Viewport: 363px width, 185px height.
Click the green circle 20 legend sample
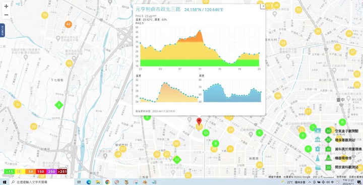328,131
